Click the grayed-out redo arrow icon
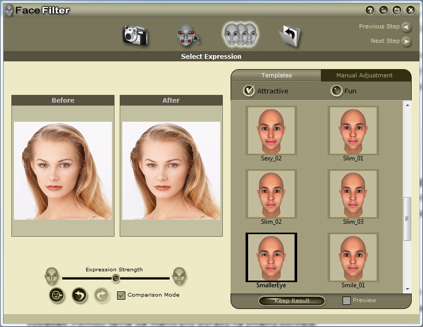The width and height of the screenshot is (423, 327). pyautogui.click(x=101, y=296)
